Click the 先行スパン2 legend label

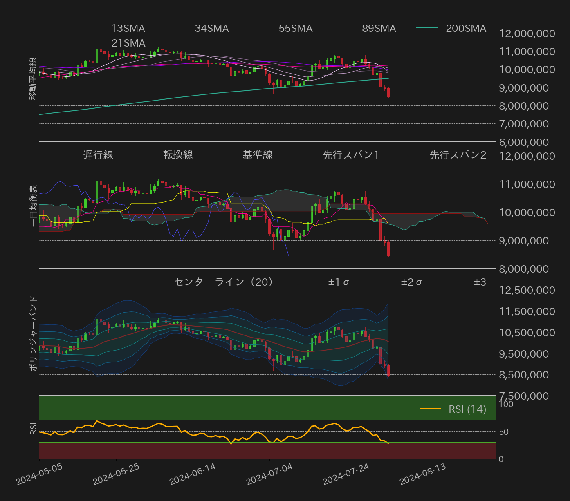(458, 155)
